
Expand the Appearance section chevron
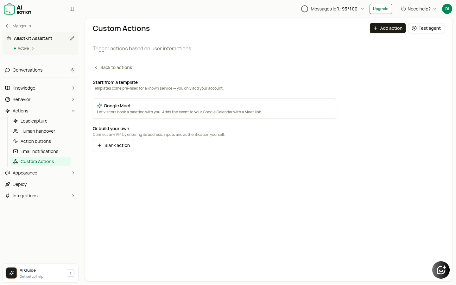click(73, 173)
